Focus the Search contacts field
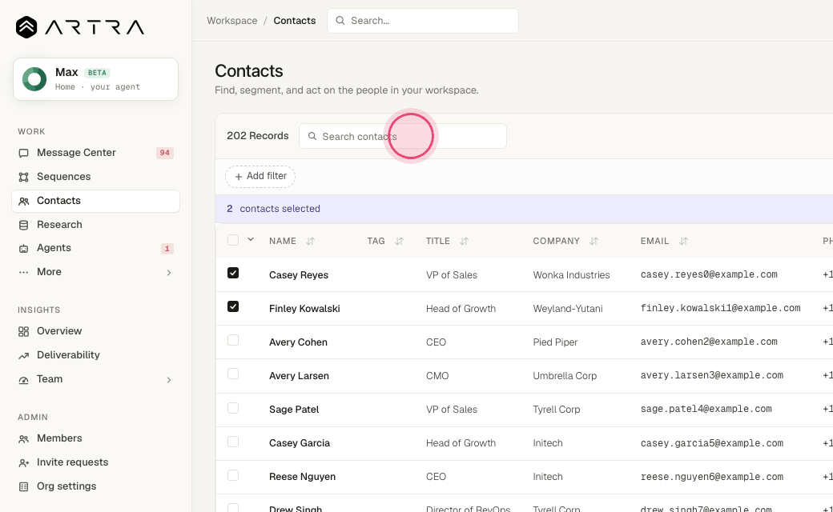The image size is (833, 512). coord(403,136)
